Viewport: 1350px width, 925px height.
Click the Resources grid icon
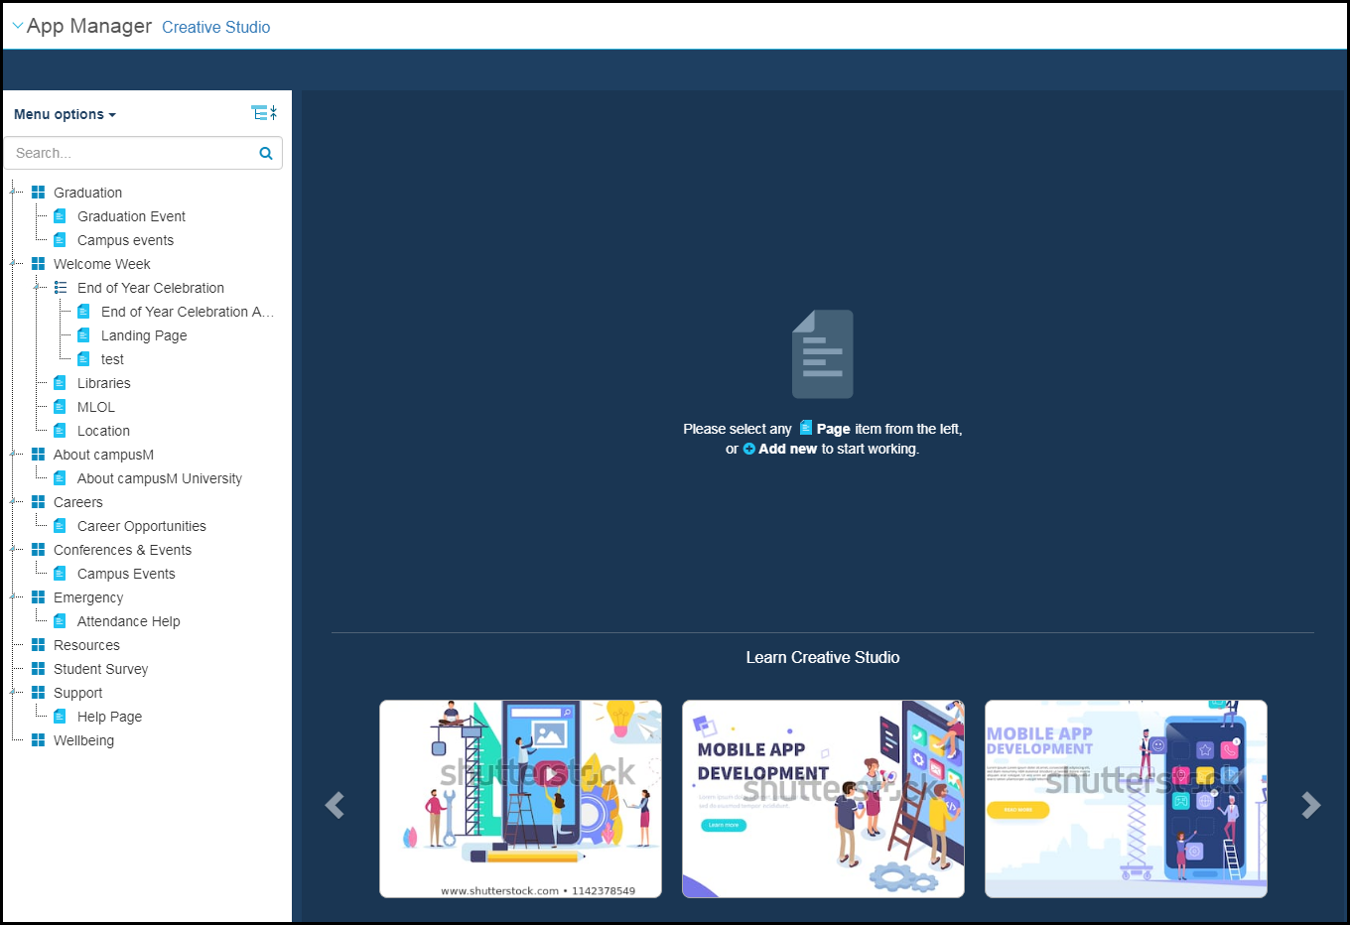38,645
